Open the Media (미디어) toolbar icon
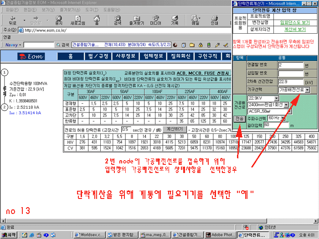 coord(156,20)
